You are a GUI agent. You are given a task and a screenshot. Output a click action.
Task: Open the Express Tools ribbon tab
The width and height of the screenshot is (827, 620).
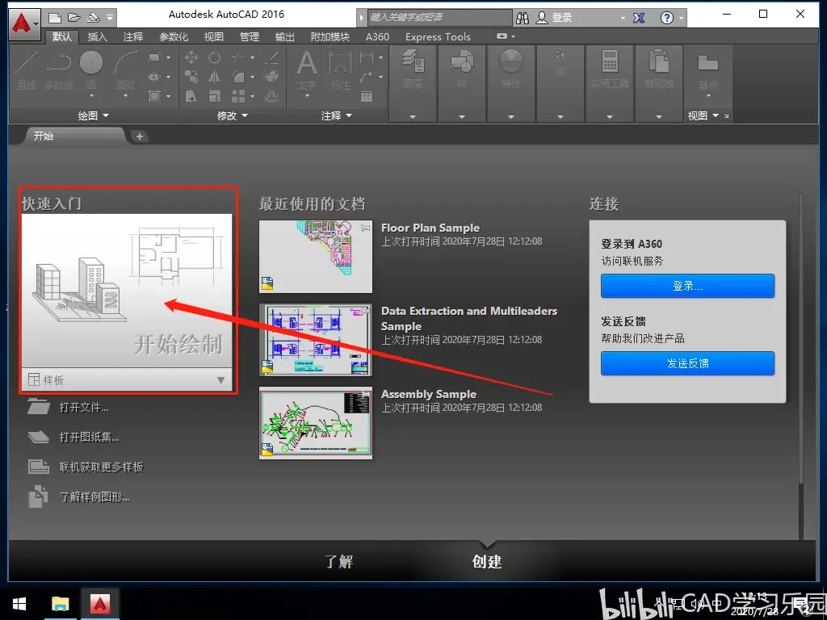[x=438, y=37]
